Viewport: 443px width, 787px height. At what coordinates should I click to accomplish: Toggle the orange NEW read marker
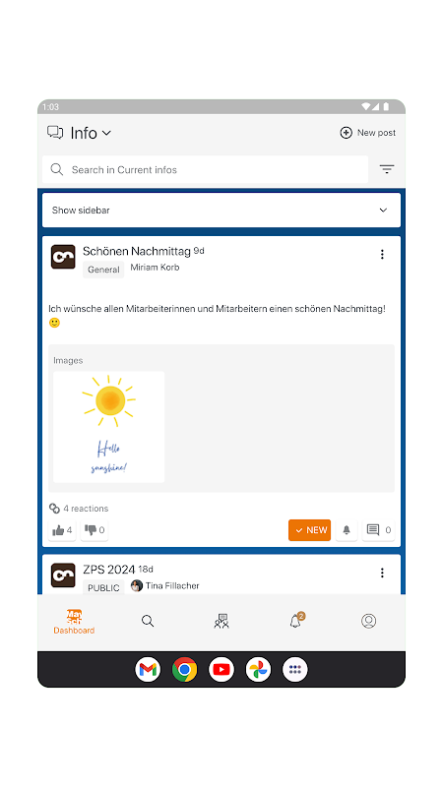[309, 530]
